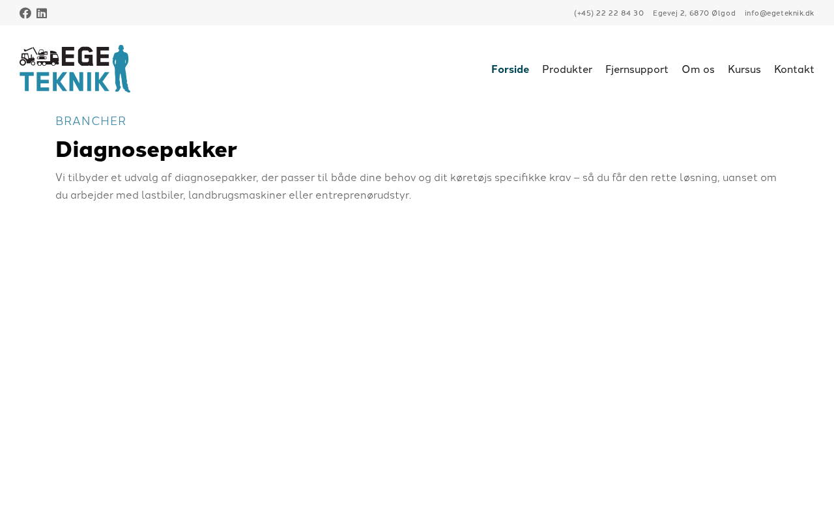Open the Facebook page icon

coord(25,13)
